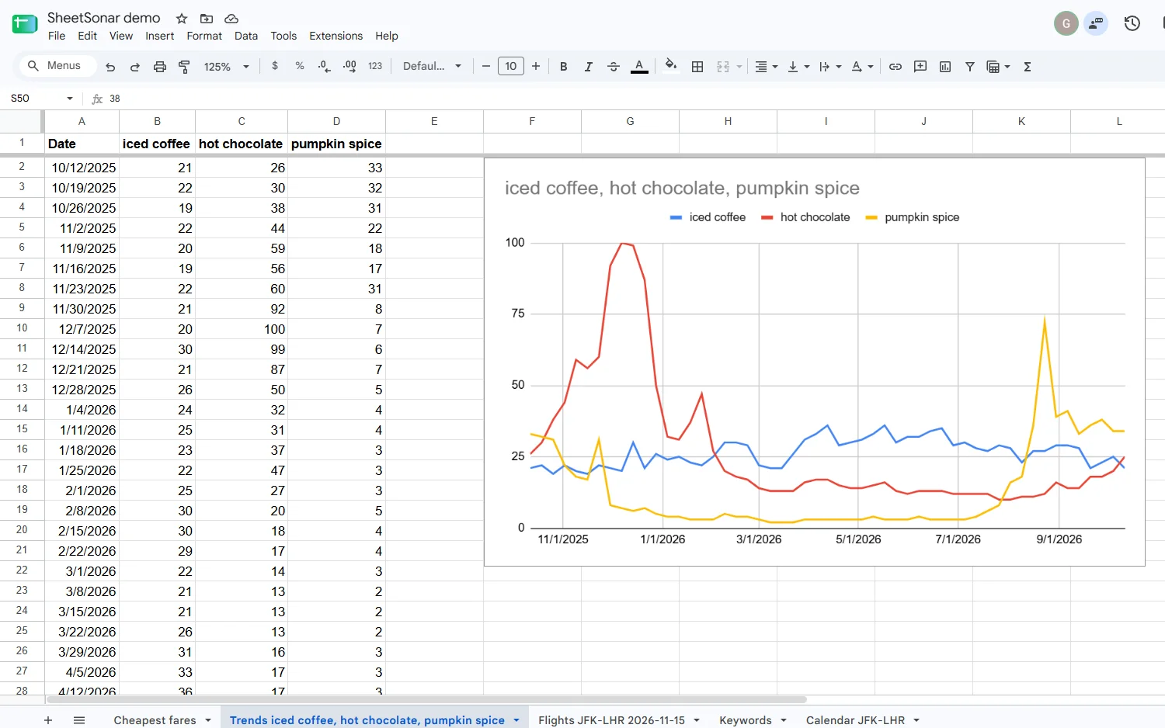This screenshot has height=728, width=1165.
Task: Open the Insert menu
Action: point(159,36)
